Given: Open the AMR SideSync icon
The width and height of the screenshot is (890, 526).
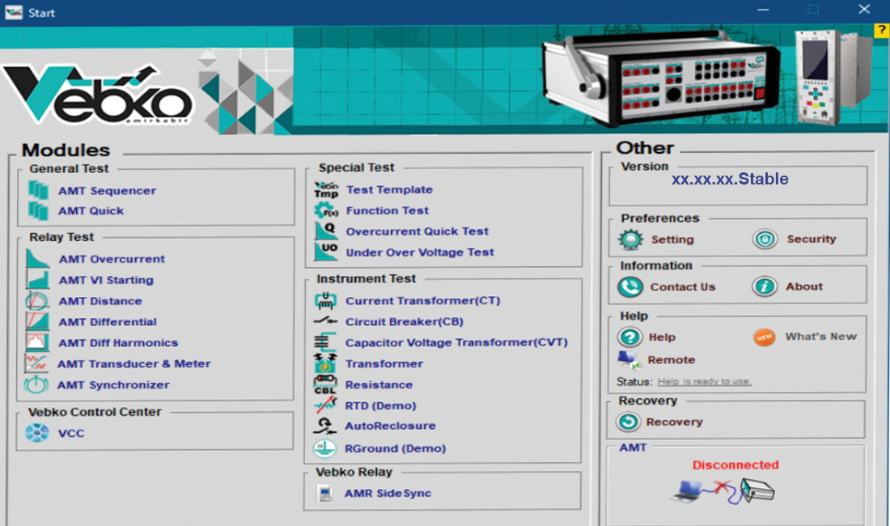Looking at the screenshot, I should [325, 493].
